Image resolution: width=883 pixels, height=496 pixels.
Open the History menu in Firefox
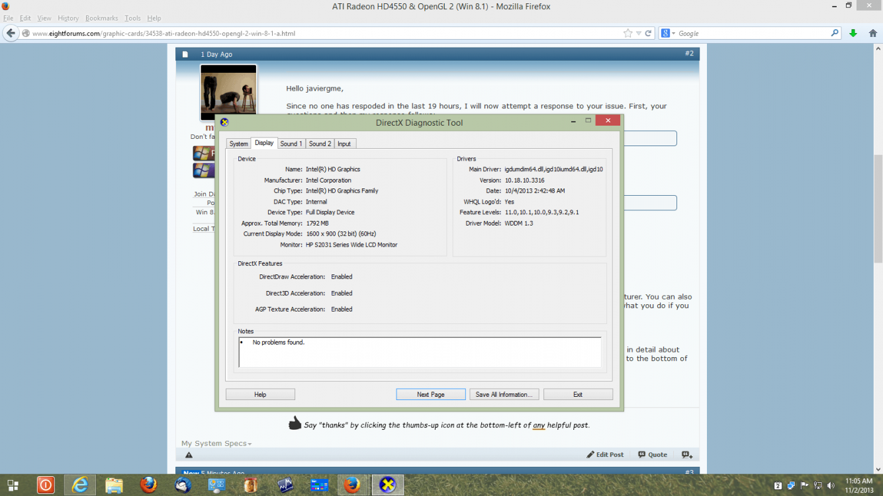point(68,18)
